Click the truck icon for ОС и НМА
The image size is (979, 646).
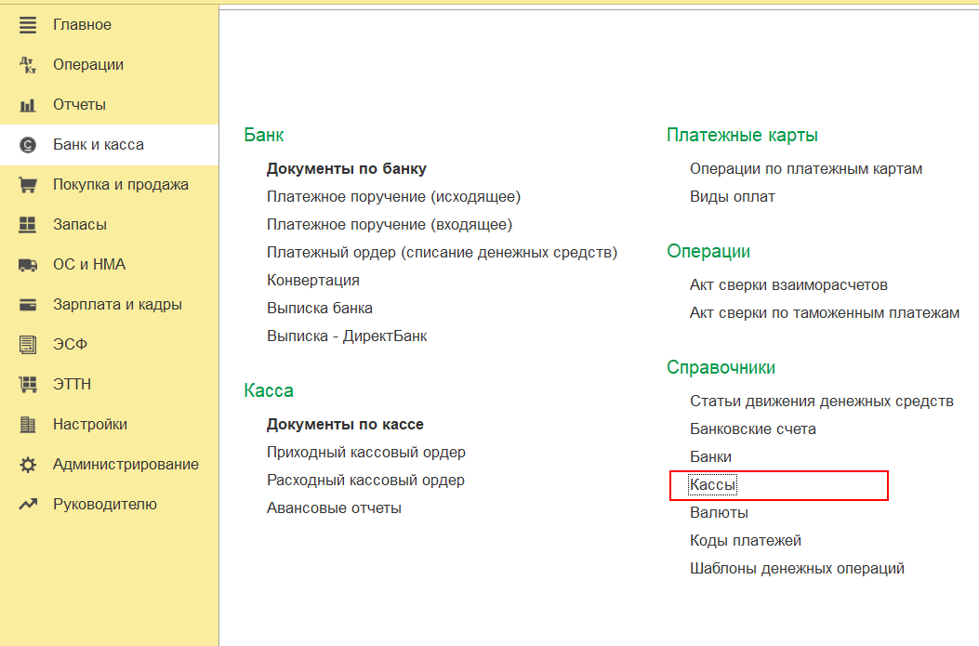(x=28, y=265)
